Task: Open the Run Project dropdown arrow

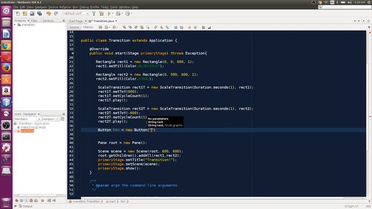Action: (113, 13)
